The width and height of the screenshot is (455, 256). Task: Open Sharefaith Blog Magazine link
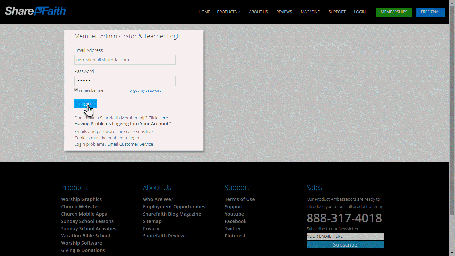(172, 214)
